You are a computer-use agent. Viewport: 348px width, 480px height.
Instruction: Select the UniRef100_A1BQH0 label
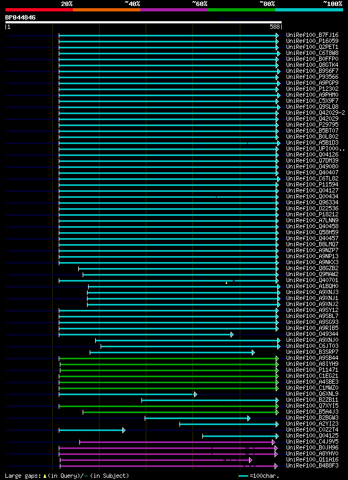click(312, 286)
